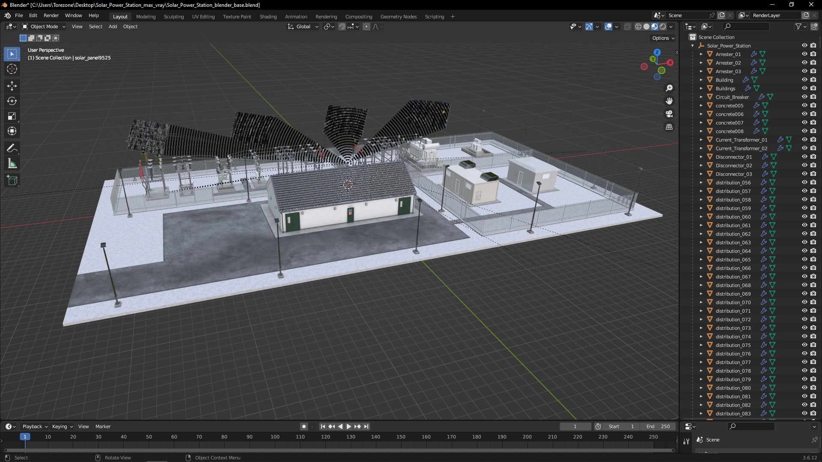Open Global transform orientation dropdown
The width and height of the screenshot is (822, 462).
pos(303,27)
